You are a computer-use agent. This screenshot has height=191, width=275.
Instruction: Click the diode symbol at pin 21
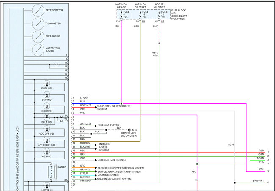[62, 118]
